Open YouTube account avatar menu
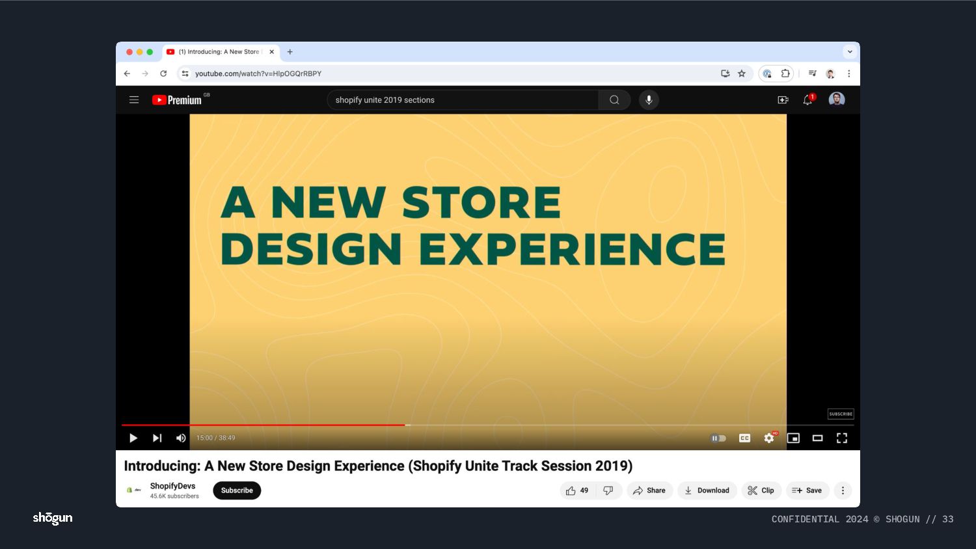Image resolution: width=976 pixels, height=549 pixels. (837, 100)
